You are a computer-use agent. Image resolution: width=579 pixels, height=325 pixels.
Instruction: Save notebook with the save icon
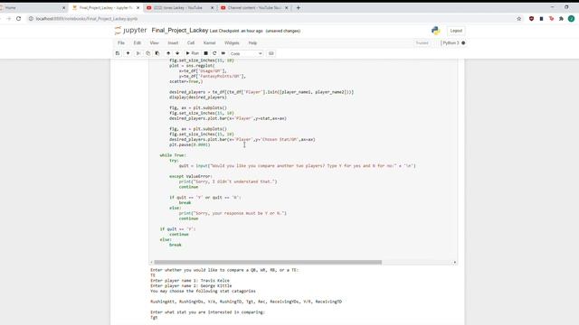pyautogui.click(x=118, y=53)
